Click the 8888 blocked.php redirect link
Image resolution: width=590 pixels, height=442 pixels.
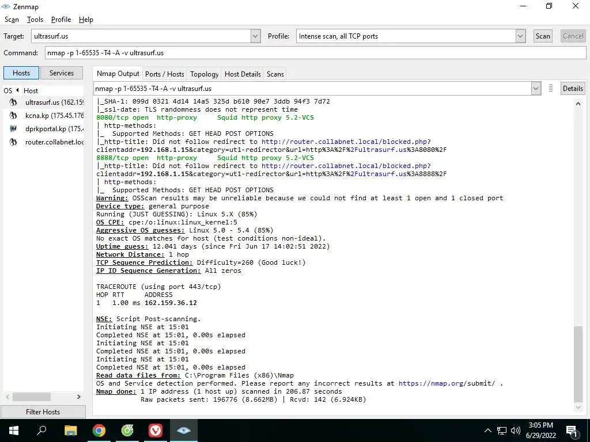tap(346, 166)
